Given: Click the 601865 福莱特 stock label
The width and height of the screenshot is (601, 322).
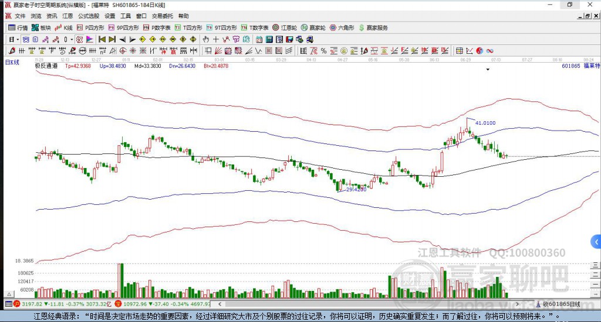Looking at the screenshot, I should [580, 66].
